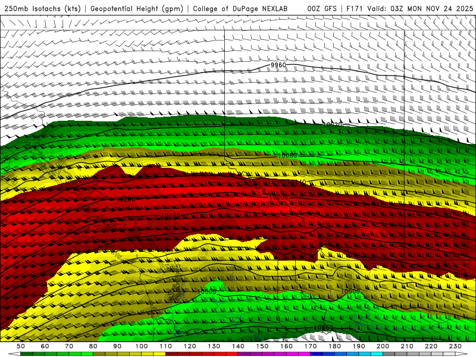The image size is (476, 357).
Task: Pick the cyan swatch ending at 200
Action: click(x=377, y=354)
